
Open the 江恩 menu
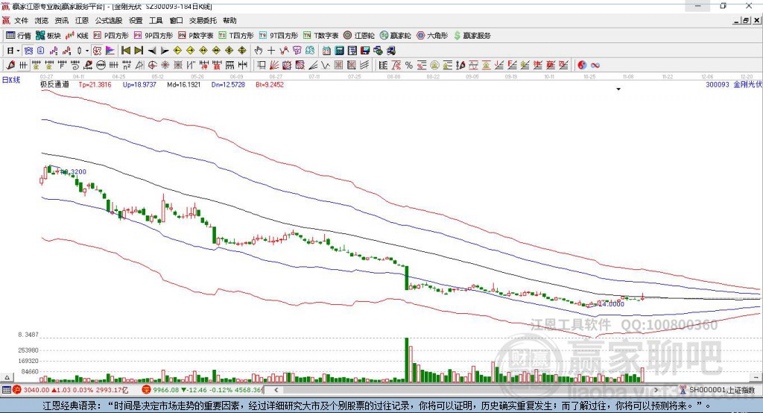pyautogui.click(x=82, y=20)
